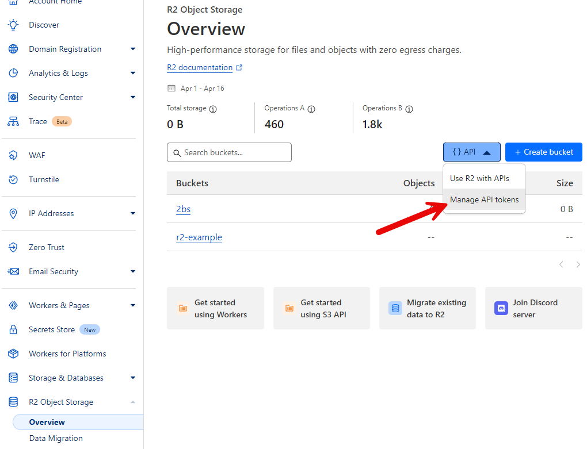587x449 pixels.
Task: Click the 460 Operations A value
Action: (x=274, y=124)
